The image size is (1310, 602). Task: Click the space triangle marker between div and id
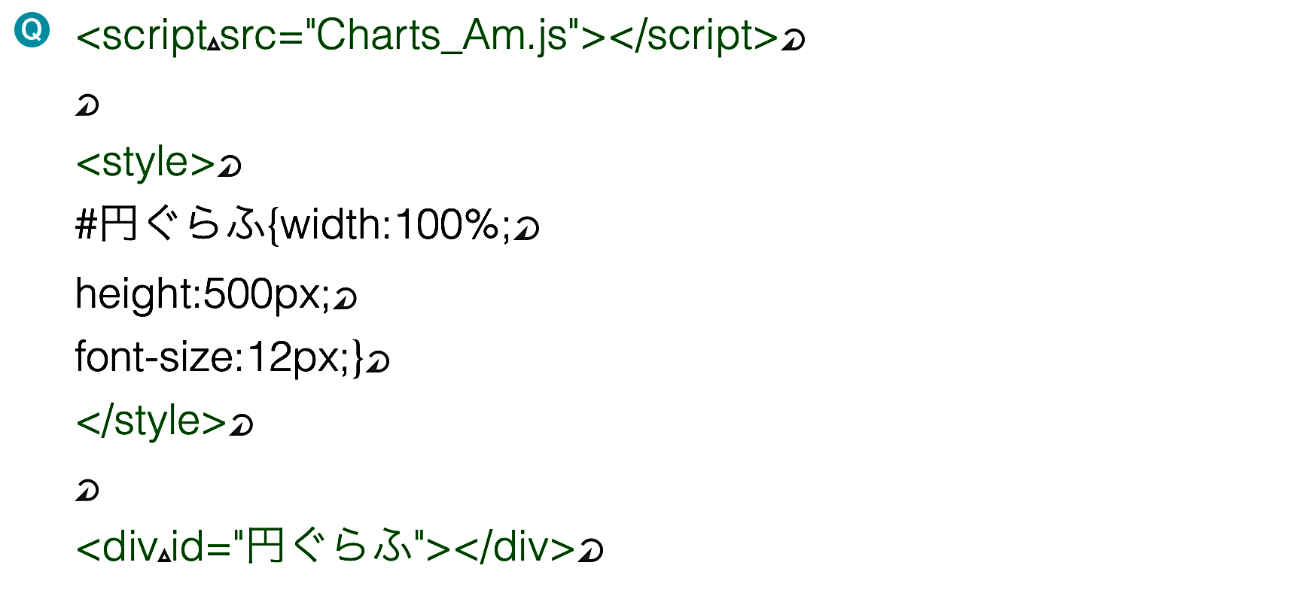[165, 558]
